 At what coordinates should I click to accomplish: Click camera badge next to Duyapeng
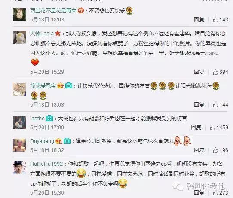67,141
